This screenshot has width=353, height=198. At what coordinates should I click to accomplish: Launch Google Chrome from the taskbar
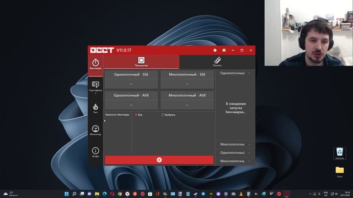point(120,194)
